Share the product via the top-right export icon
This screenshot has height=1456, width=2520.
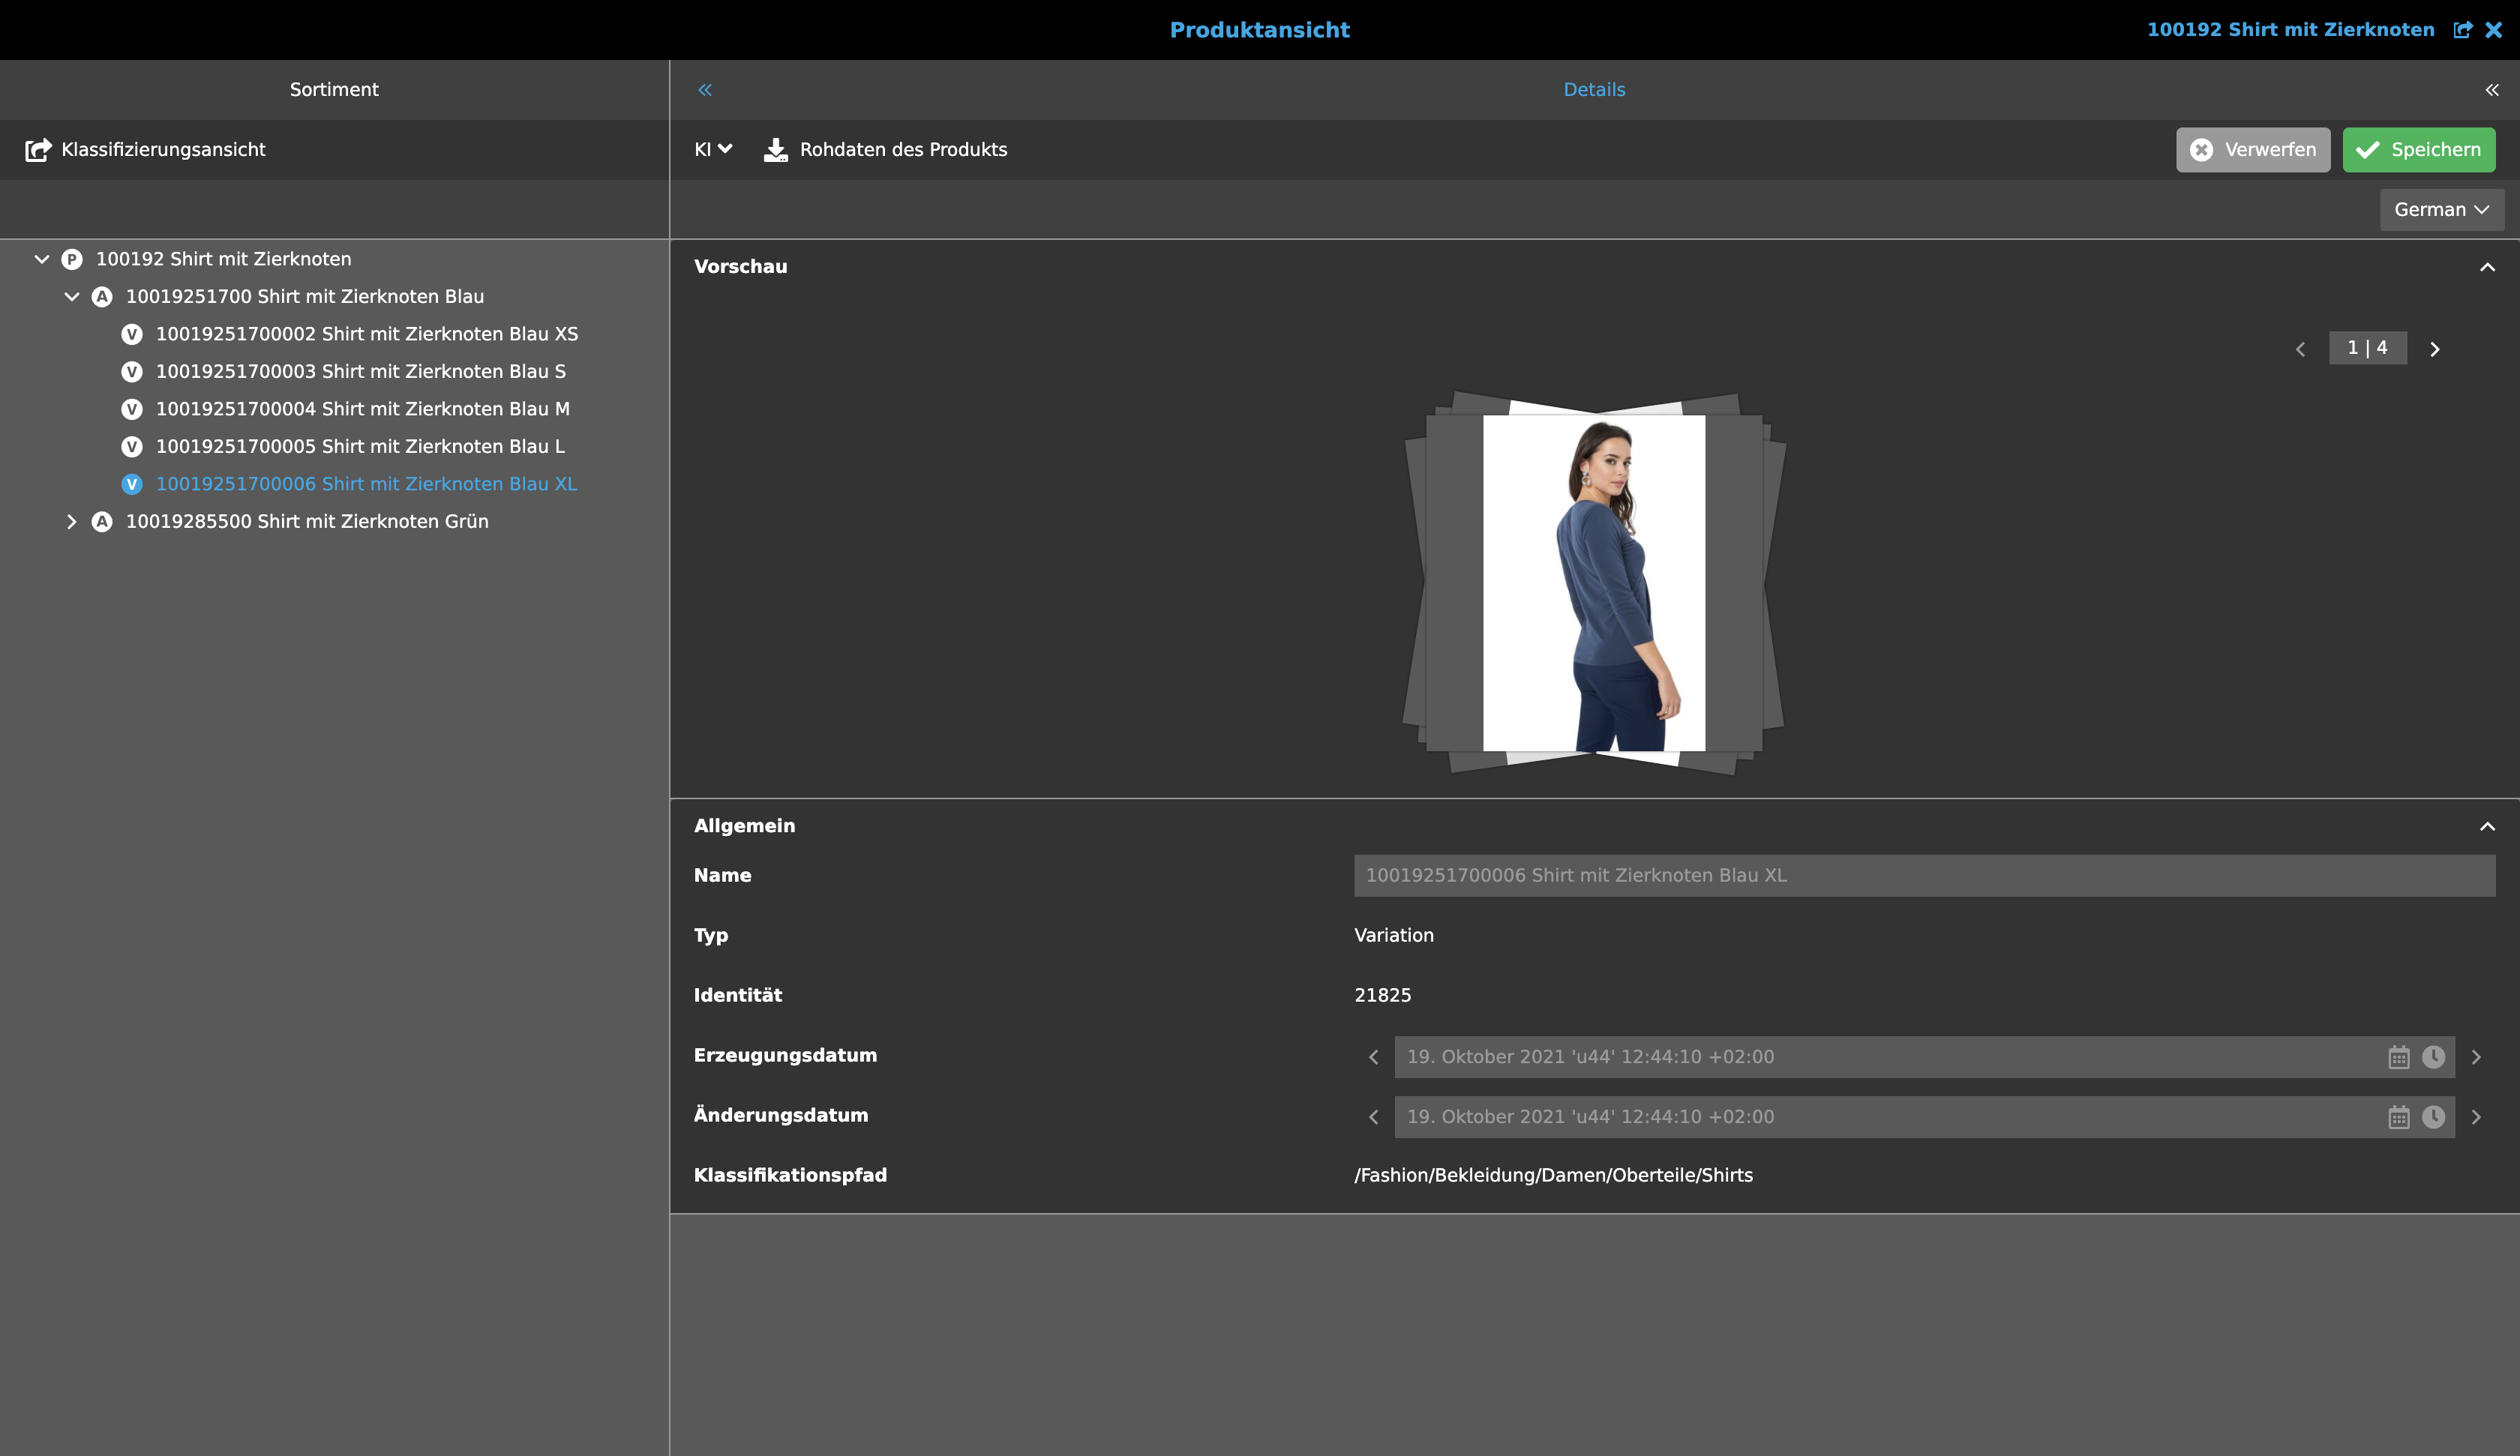click(2462, 29)
